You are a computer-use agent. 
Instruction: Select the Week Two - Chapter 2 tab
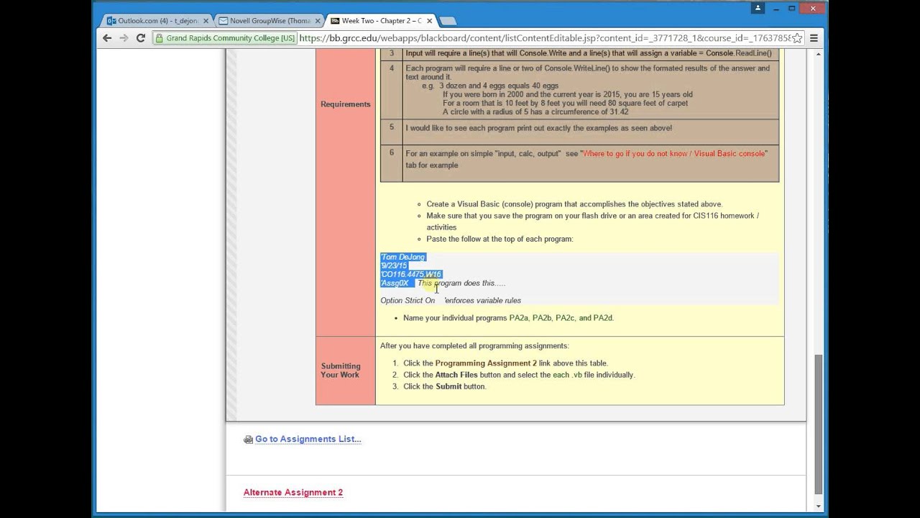[381, 21]
